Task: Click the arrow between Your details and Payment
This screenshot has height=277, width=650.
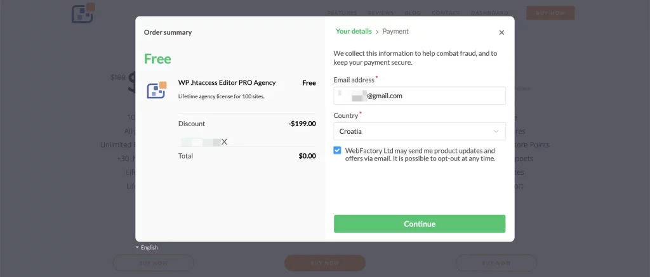Action: [377, 32]
